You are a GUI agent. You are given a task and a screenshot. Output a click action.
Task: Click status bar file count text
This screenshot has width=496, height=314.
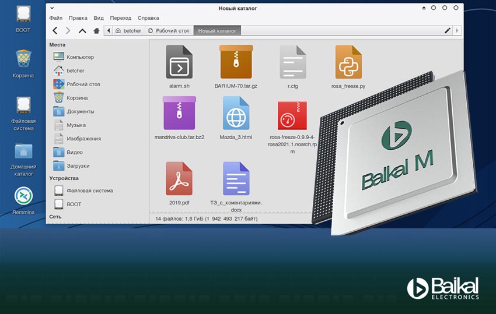point(206,218)
